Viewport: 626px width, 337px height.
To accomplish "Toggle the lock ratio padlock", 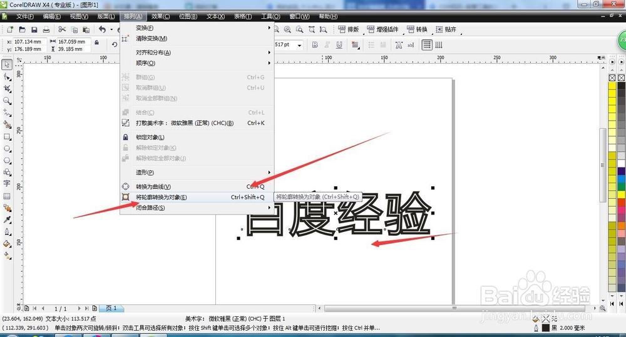I will click(96, 42).
